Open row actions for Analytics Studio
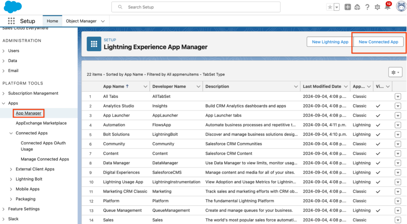 point(398,106)
